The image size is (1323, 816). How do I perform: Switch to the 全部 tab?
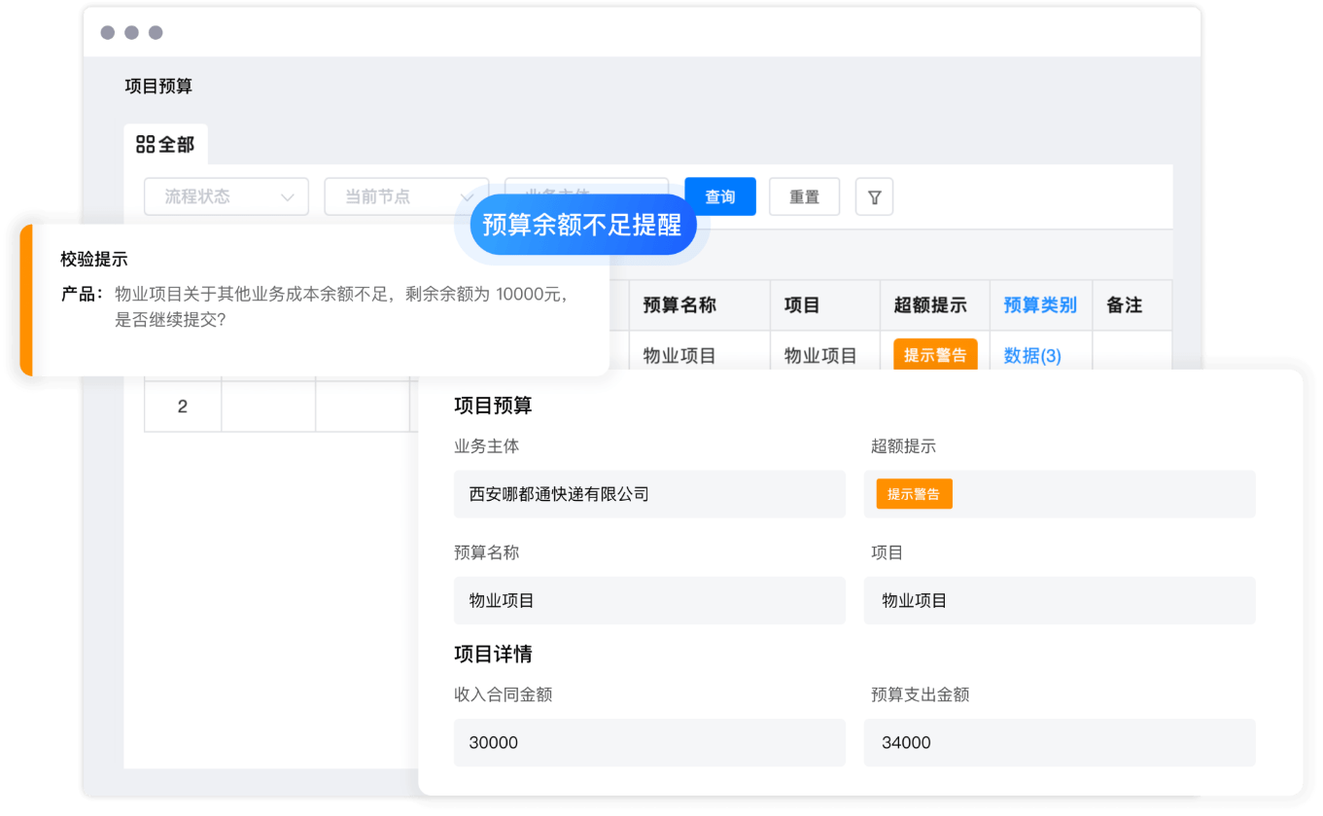[165, 144]
